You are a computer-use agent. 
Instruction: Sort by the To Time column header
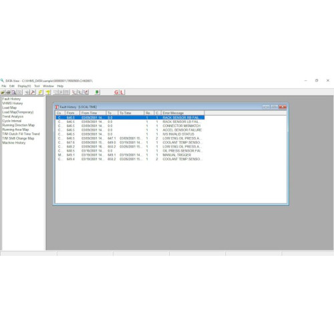point(131,113)
